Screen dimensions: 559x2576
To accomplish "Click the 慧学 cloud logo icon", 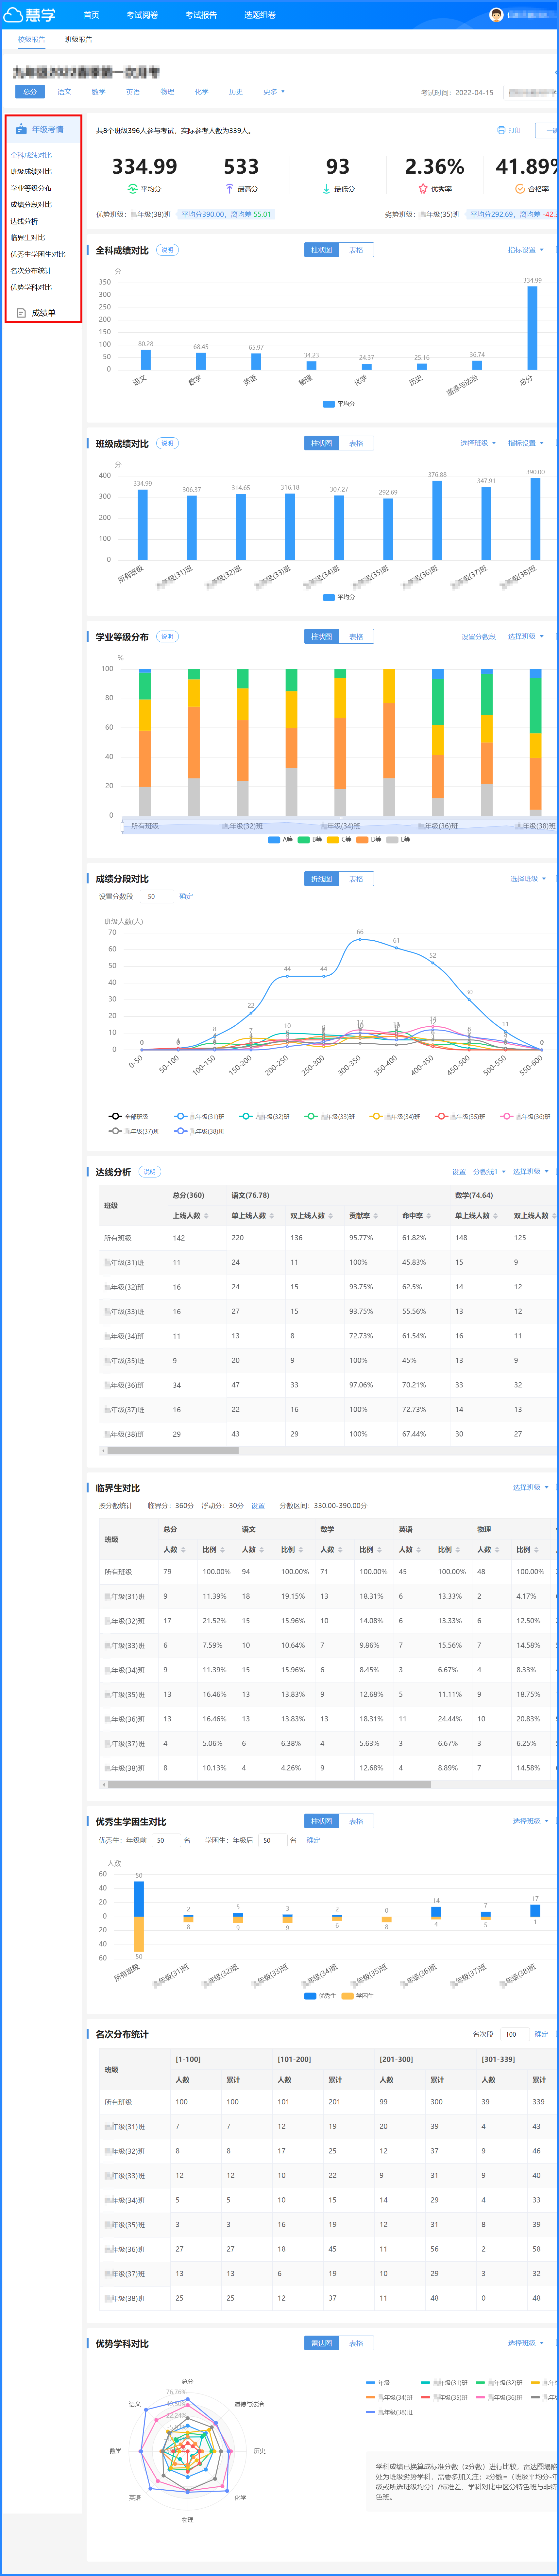I will [x=13, y=15].
